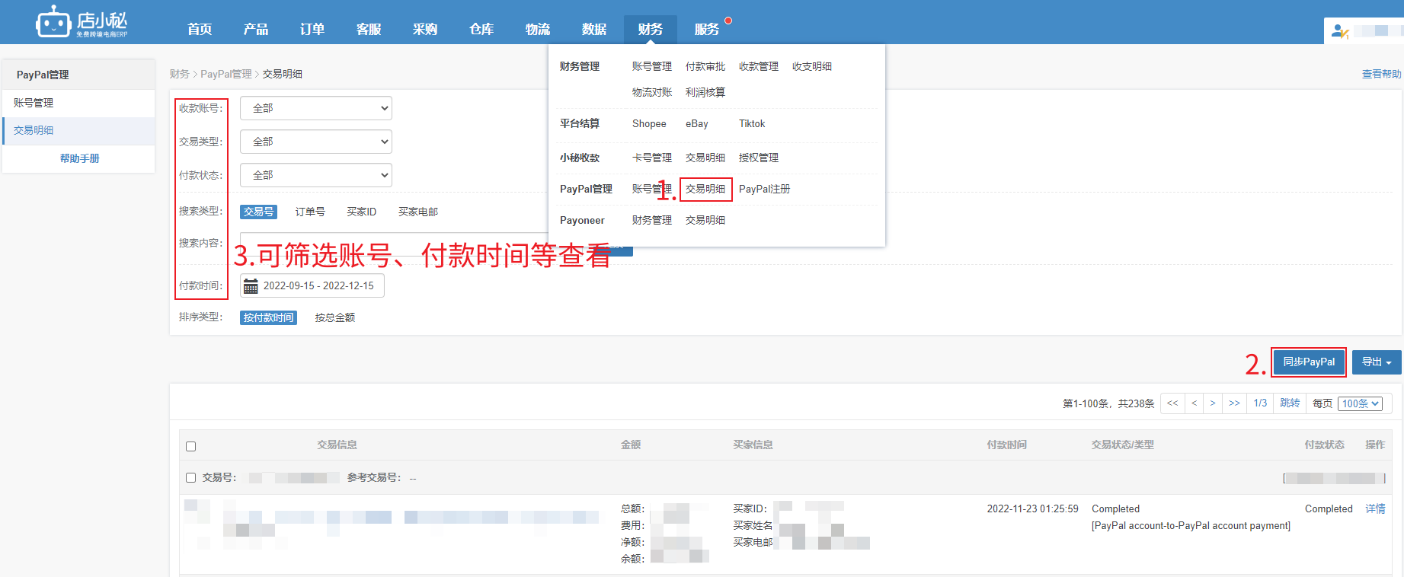Choose eBay under 平台结算
This screenshot has width=1404, height=577.
pyautogui.click(x=697, y=123)
